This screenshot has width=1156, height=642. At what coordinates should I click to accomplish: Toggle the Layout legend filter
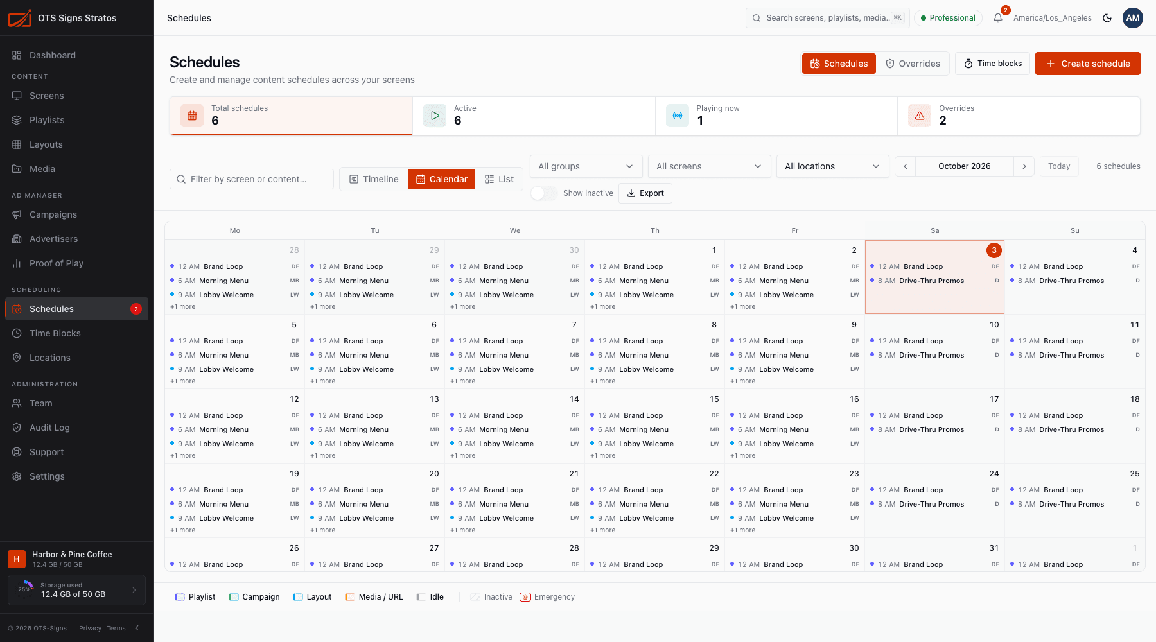(313, 597)
